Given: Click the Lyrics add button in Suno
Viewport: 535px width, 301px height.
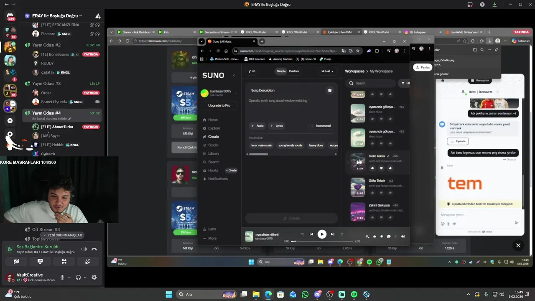Looking at the screenshot, I should pos(277,126).
